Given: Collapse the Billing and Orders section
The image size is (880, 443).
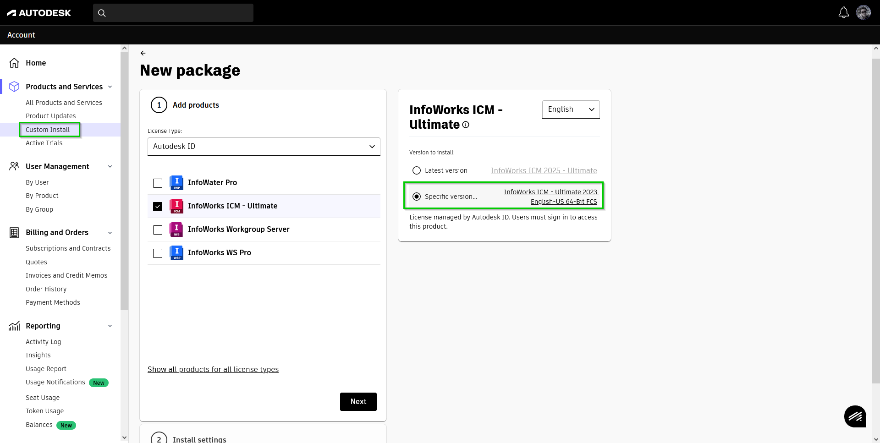Looking at the screenshot, I should coord(110,233).
